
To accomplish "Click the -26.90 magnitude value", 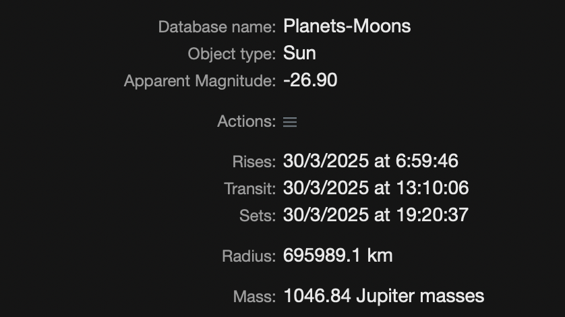I will (x=310, y=80).
